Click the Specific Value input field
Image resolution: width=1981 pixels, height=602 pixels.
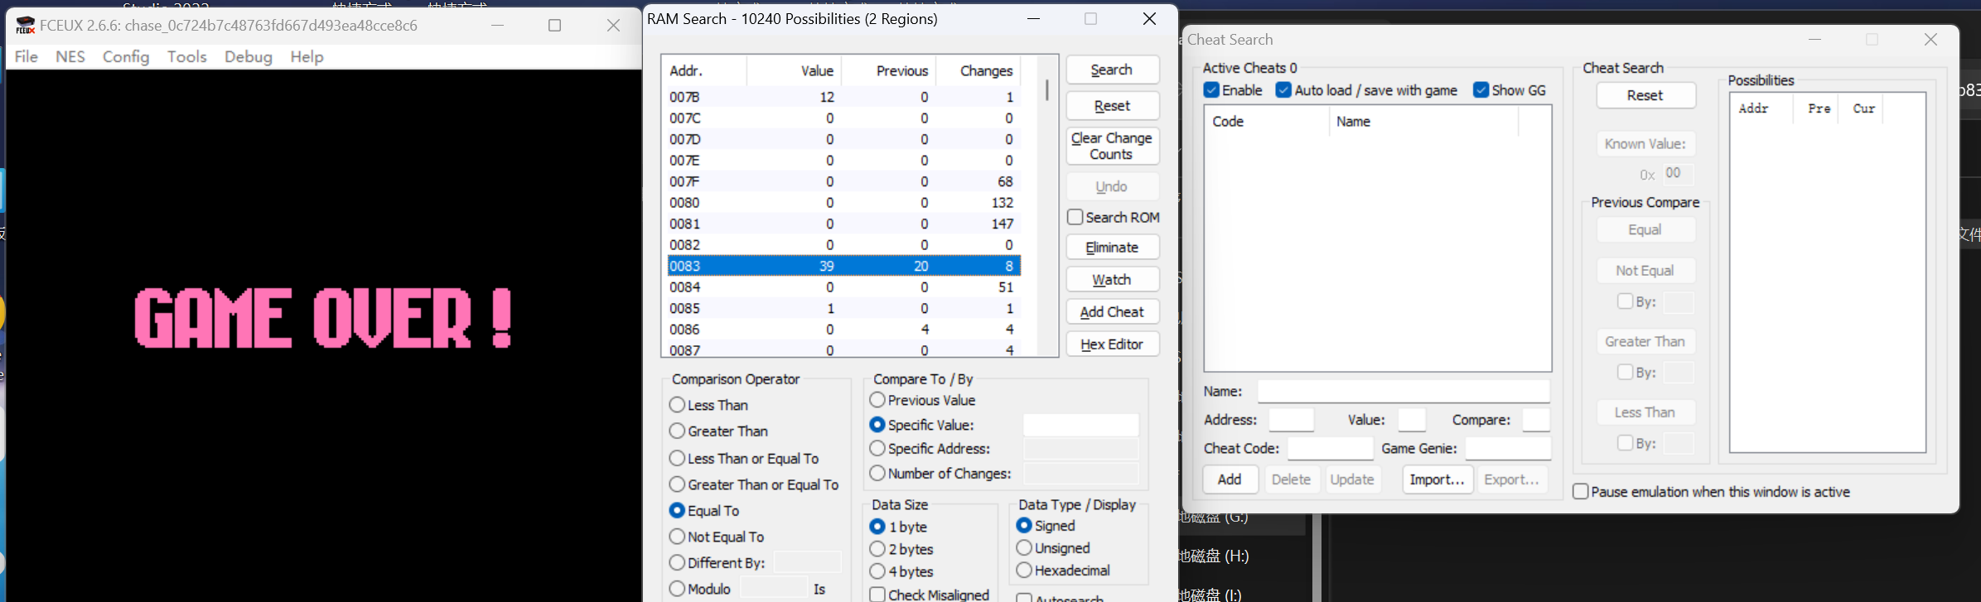1080,425
